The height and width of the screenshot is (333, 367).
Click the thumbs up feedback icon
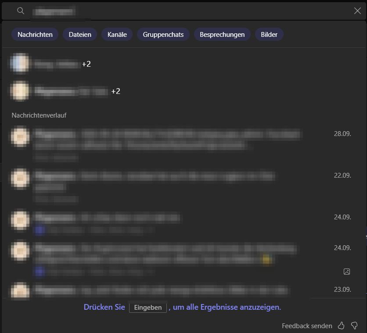[341, 325]
